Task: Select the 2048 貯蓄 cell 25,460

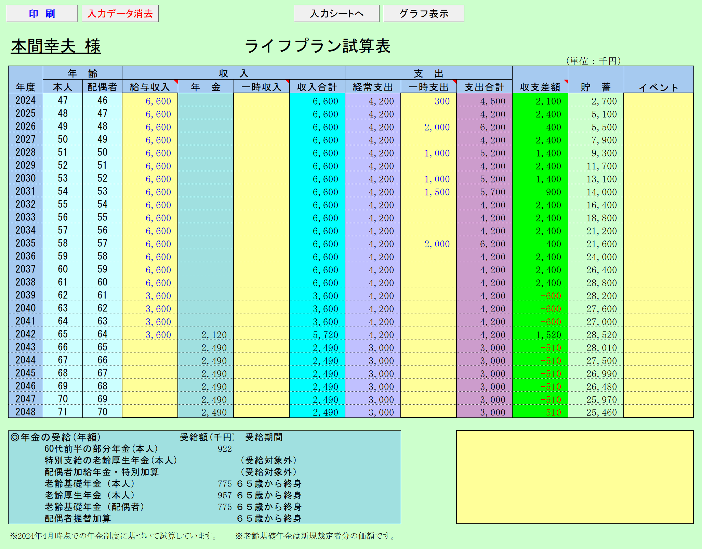Action: click(596, 412)
